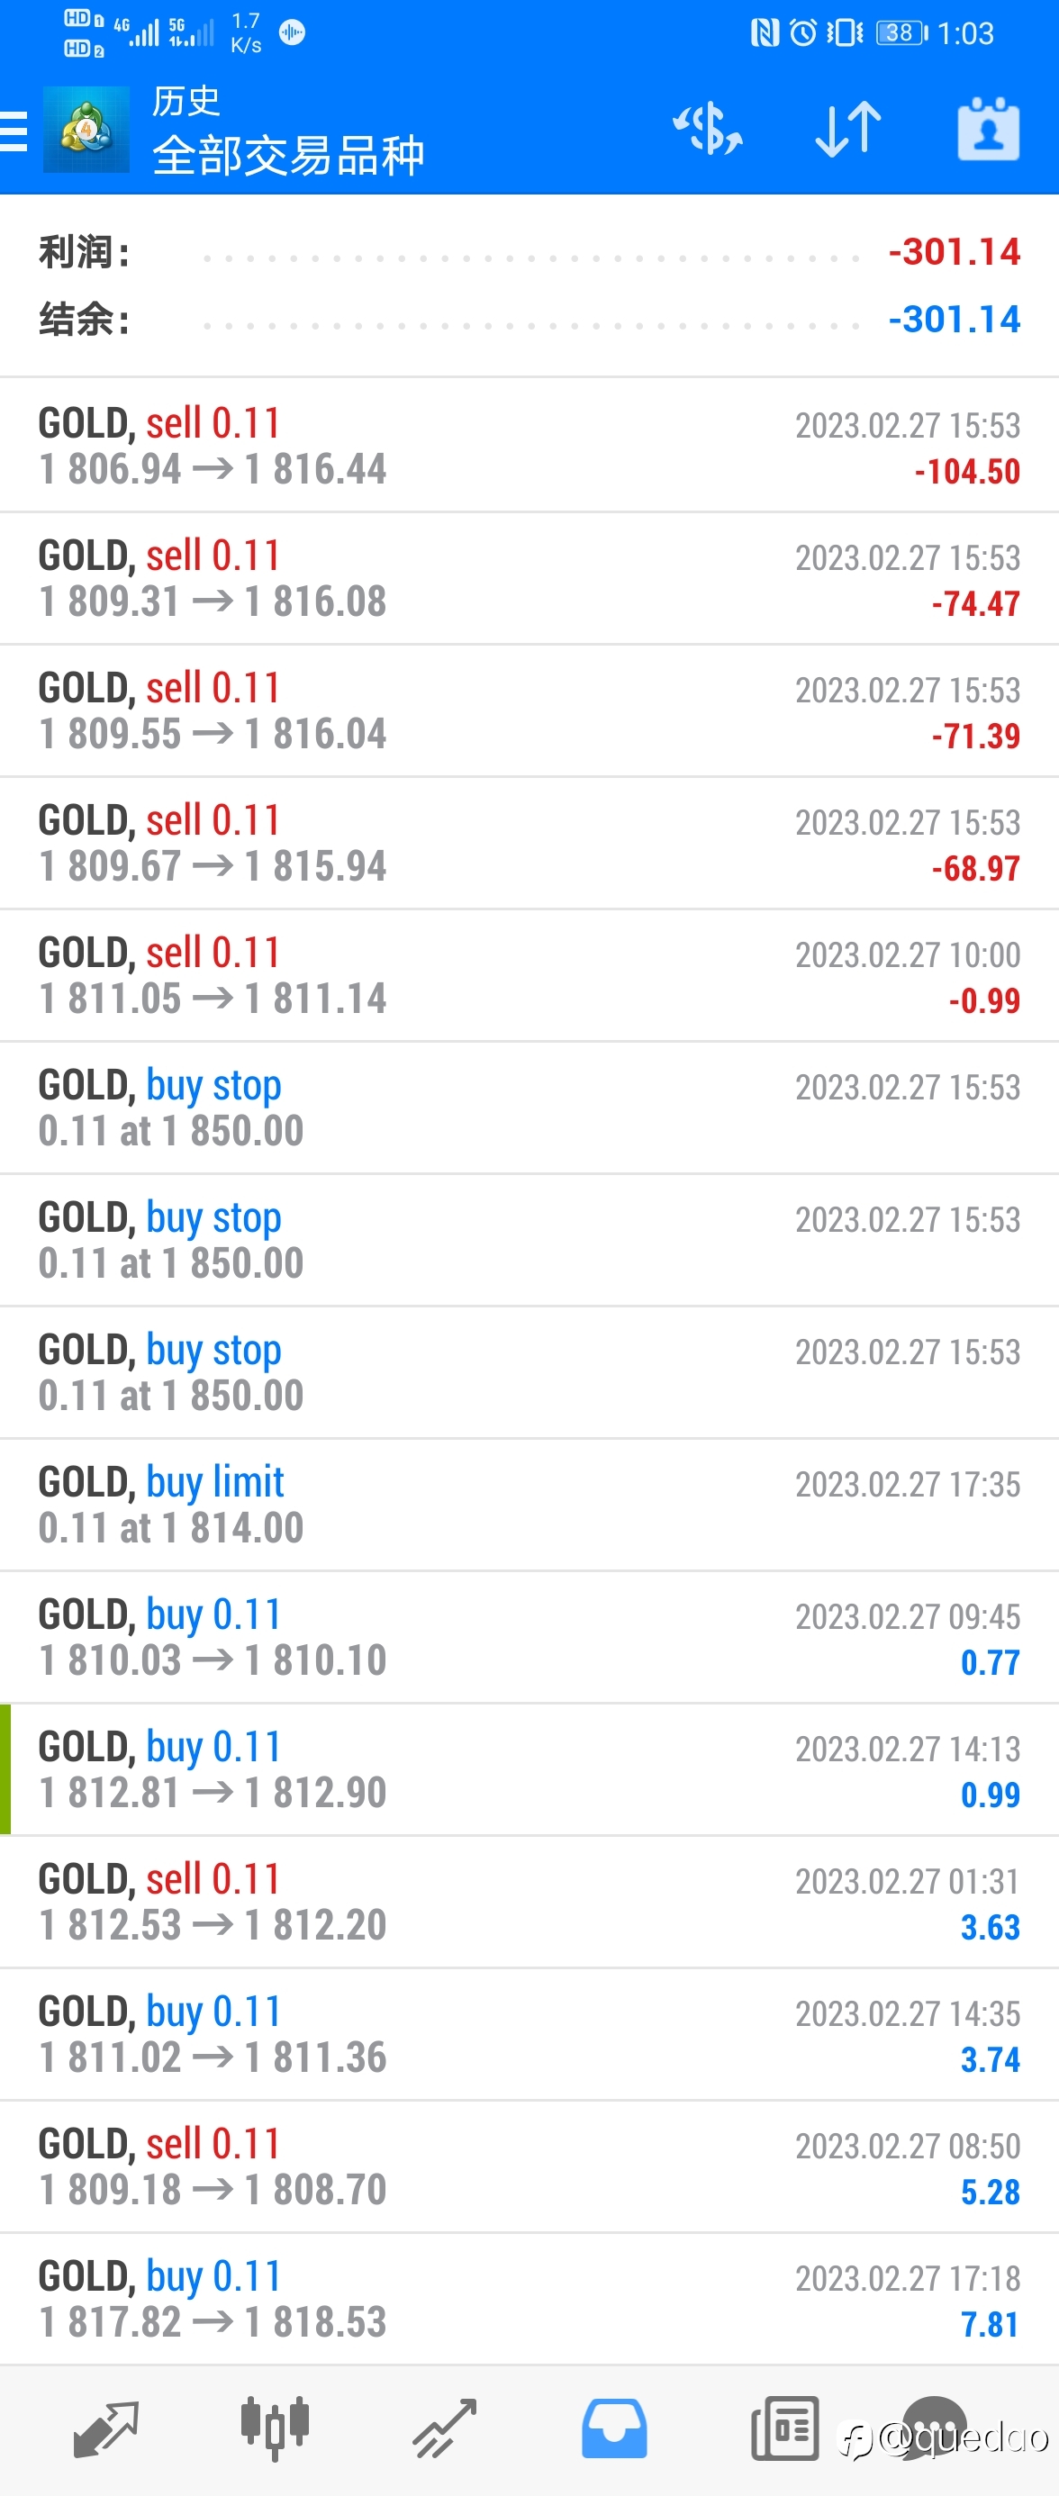Open the sort order arrows icon
1059x2496 pixels.
point(847,129)
